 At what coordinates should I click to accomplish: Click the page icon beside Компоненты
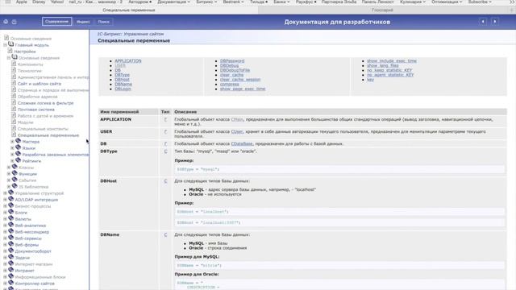tap(14, 64)
